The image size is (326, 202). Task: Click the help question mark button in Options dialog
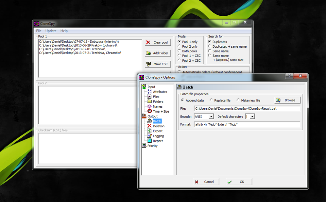289,76
